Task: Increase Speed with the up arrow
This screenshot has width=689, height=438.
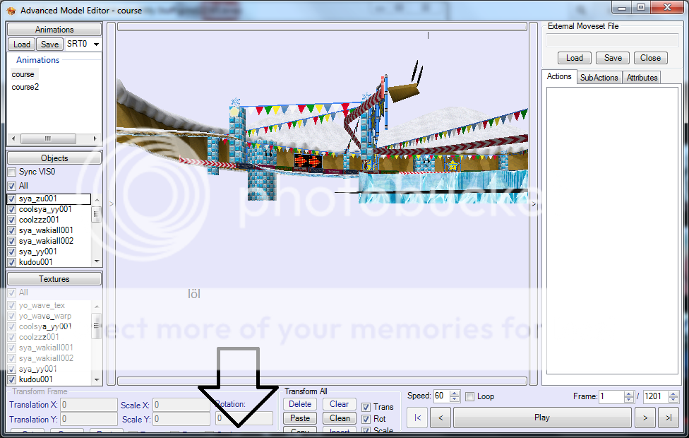Action: 455,393
